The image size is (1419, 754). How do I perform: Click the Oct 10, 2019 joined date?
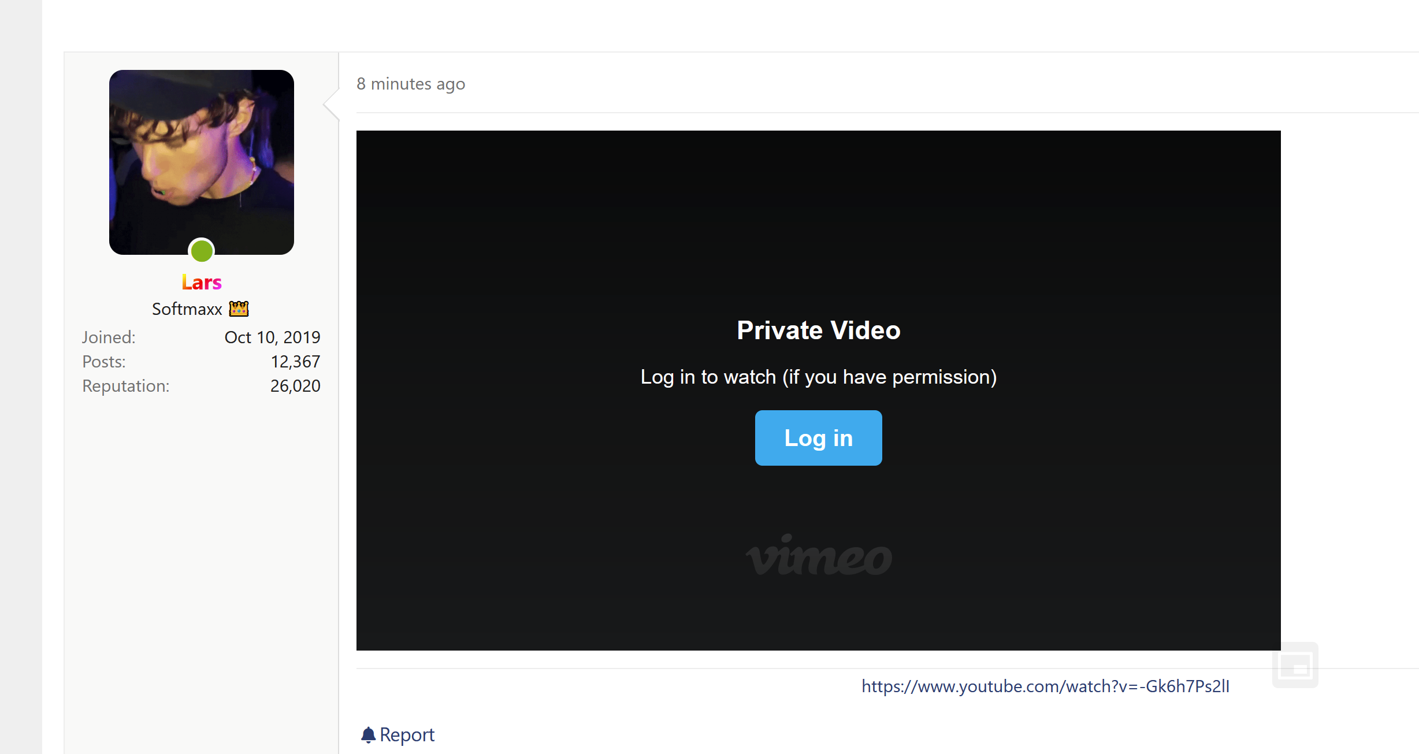(x=272, y=337)
